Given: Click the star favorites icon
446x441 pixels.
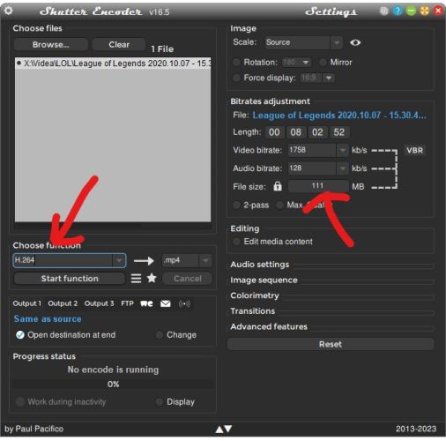Looking at the screenshot, I should (x=152, y=278).
